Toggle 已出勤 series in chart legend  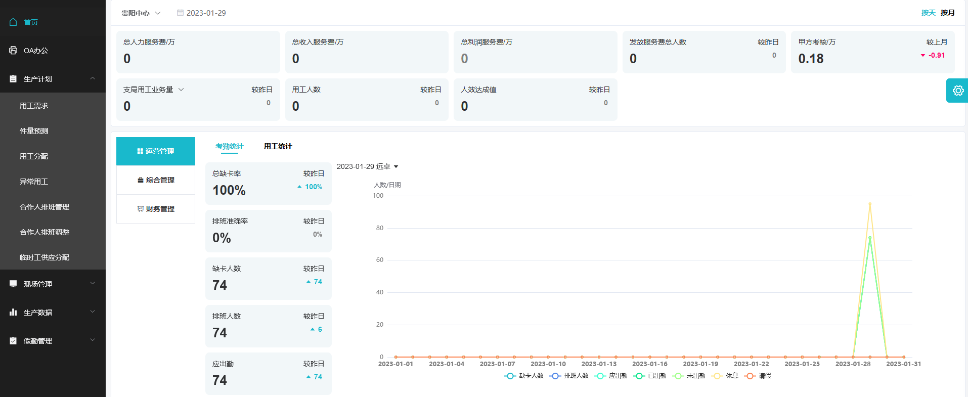click(x=650, y=376)
